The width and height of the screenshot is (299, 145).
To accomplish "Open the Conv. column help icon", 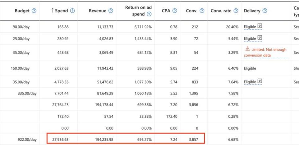I will click(x=202, y=11).
